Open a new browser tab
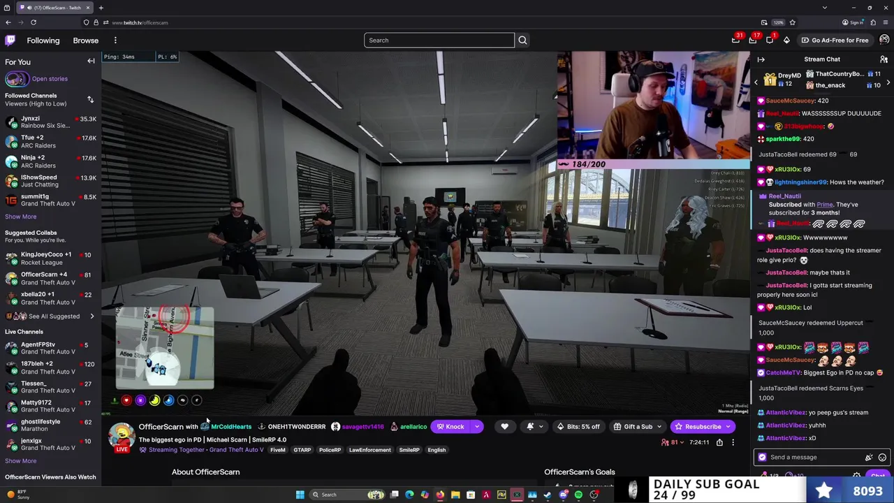894x503 pixels. coord(101,8)
